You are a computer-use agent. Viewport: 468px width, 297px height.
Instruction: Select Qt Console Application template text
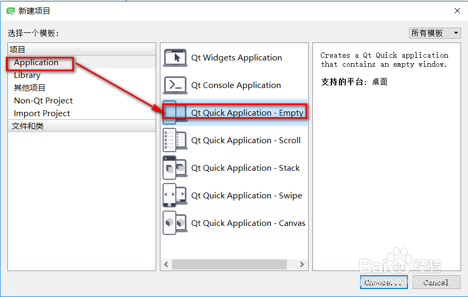point(236,85)
